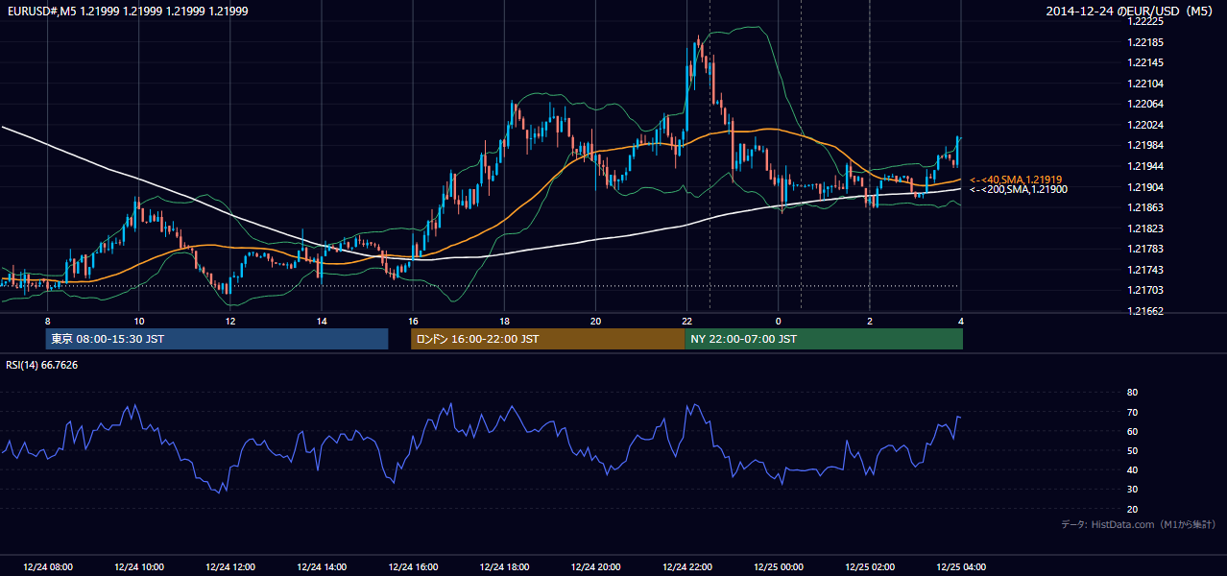Click the 1.22024 price axis label

click(x=1143, y=125)
